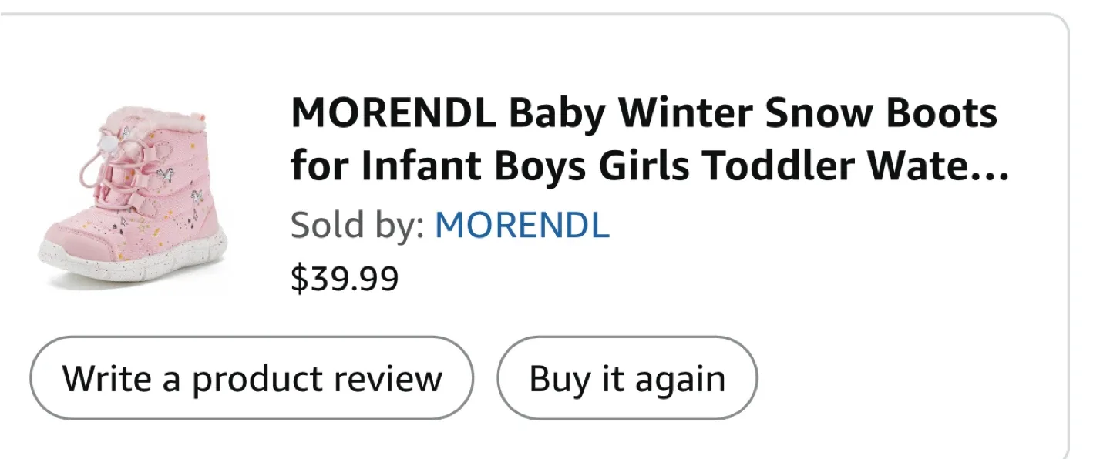Open seller storefront named MORENDL
This screenshot has width=1110, height=459.
523,225
